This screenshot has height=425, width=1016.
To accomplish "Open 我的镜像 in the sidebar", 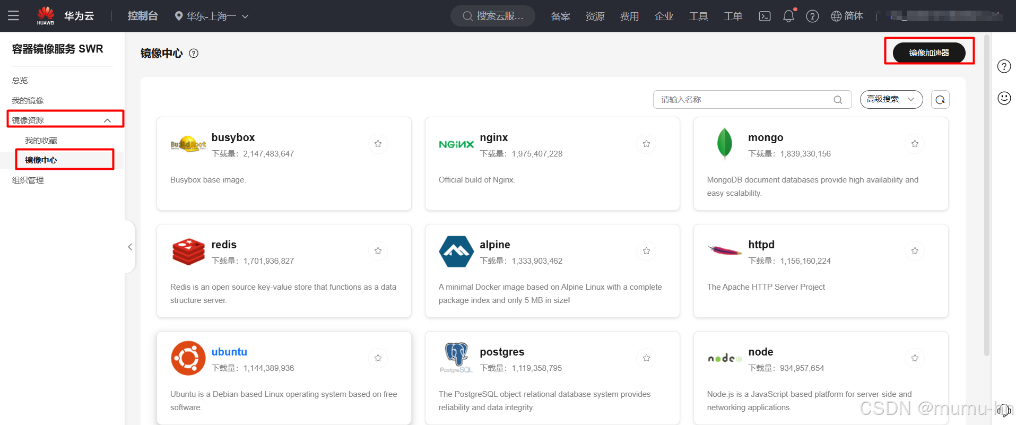I will tap(28, 100).
